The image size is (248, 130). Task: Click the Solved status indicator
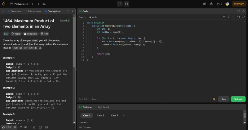[65, 20]
